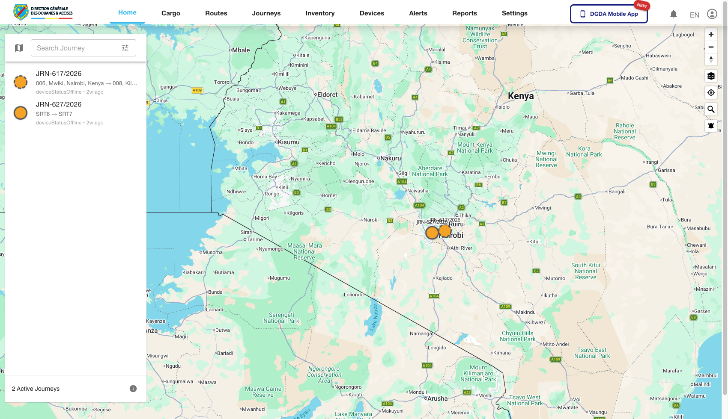Open the EN language selector
728x419 pixels.
coord(694,15)
